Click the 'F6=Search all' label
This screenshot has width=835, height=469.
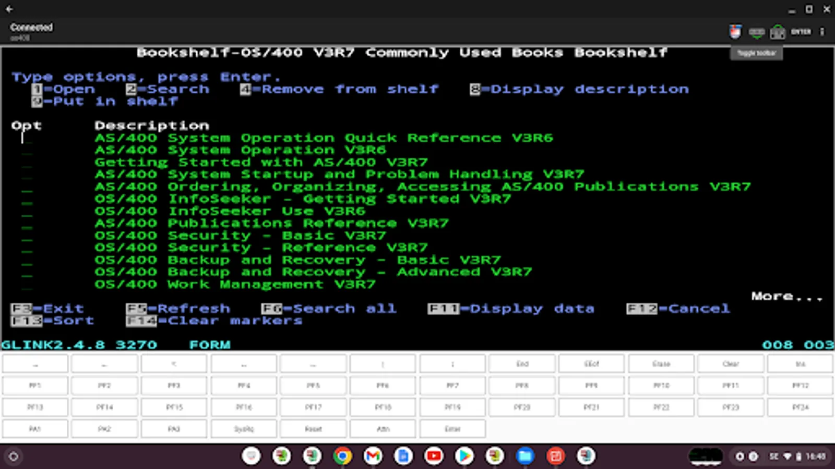[329, 308]
